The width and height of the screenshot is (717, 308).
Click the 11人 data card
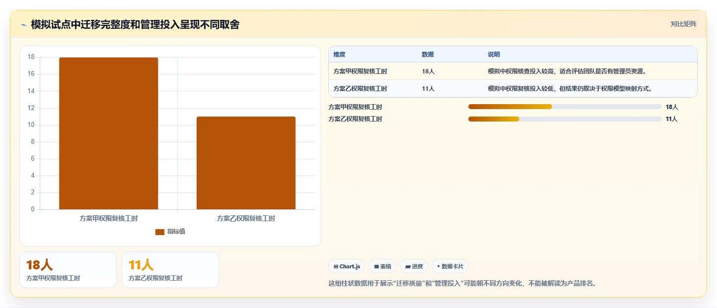(x=170, y=270)
